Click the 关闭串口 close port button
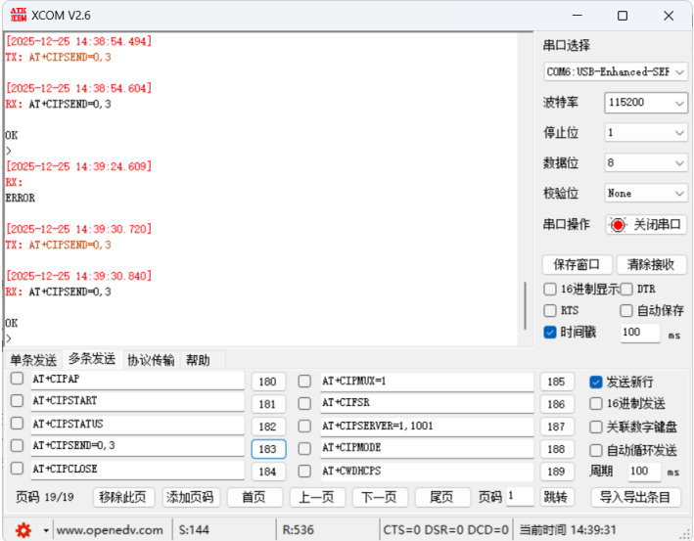The height and width of the screenshot is (541, 694). click(x=646, y=225)
